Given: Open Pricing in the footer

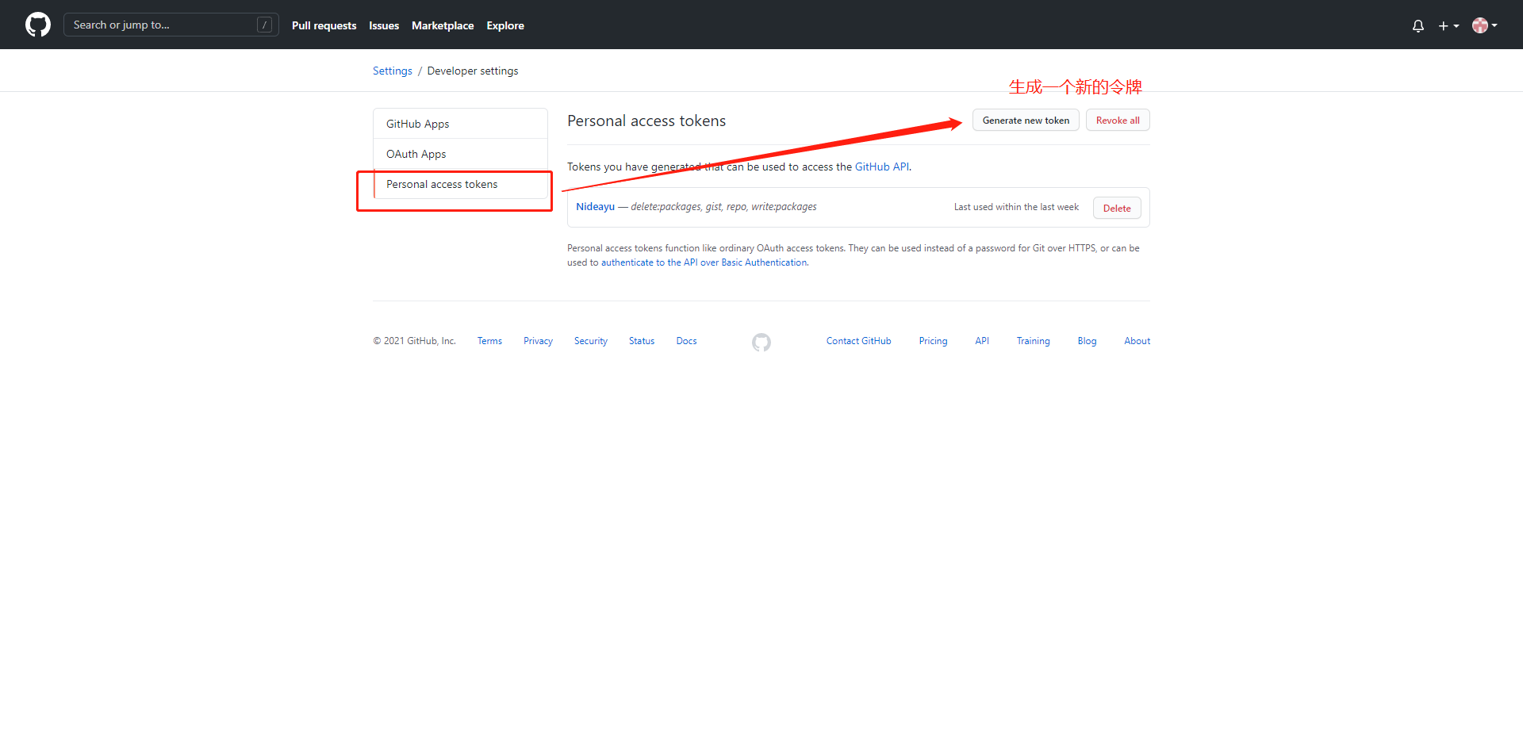Looking at the screenshot, I should tap(934, 341).
